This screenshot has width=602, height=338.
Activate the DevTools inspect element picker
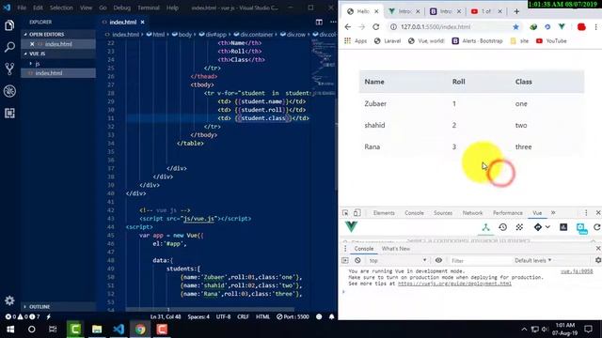click(345, 213)
